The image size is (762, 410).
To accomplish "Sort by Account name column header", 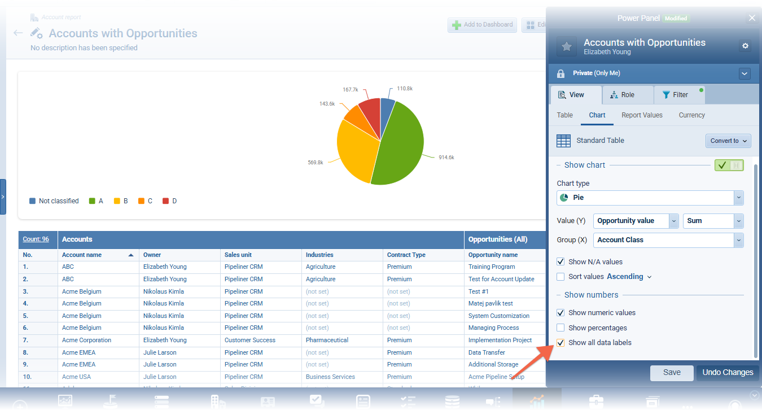I will pos(82,255).
